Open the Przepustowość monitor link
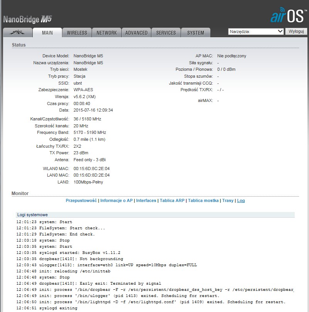 [81, 200]
